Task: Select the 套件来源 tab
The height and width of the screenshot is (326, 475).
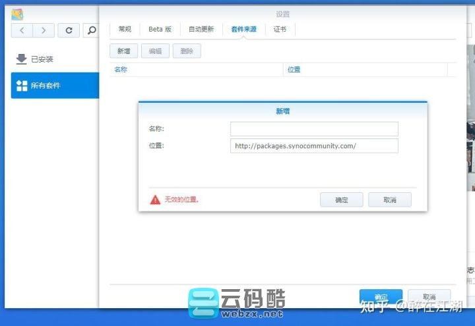Action: point(243,29)
